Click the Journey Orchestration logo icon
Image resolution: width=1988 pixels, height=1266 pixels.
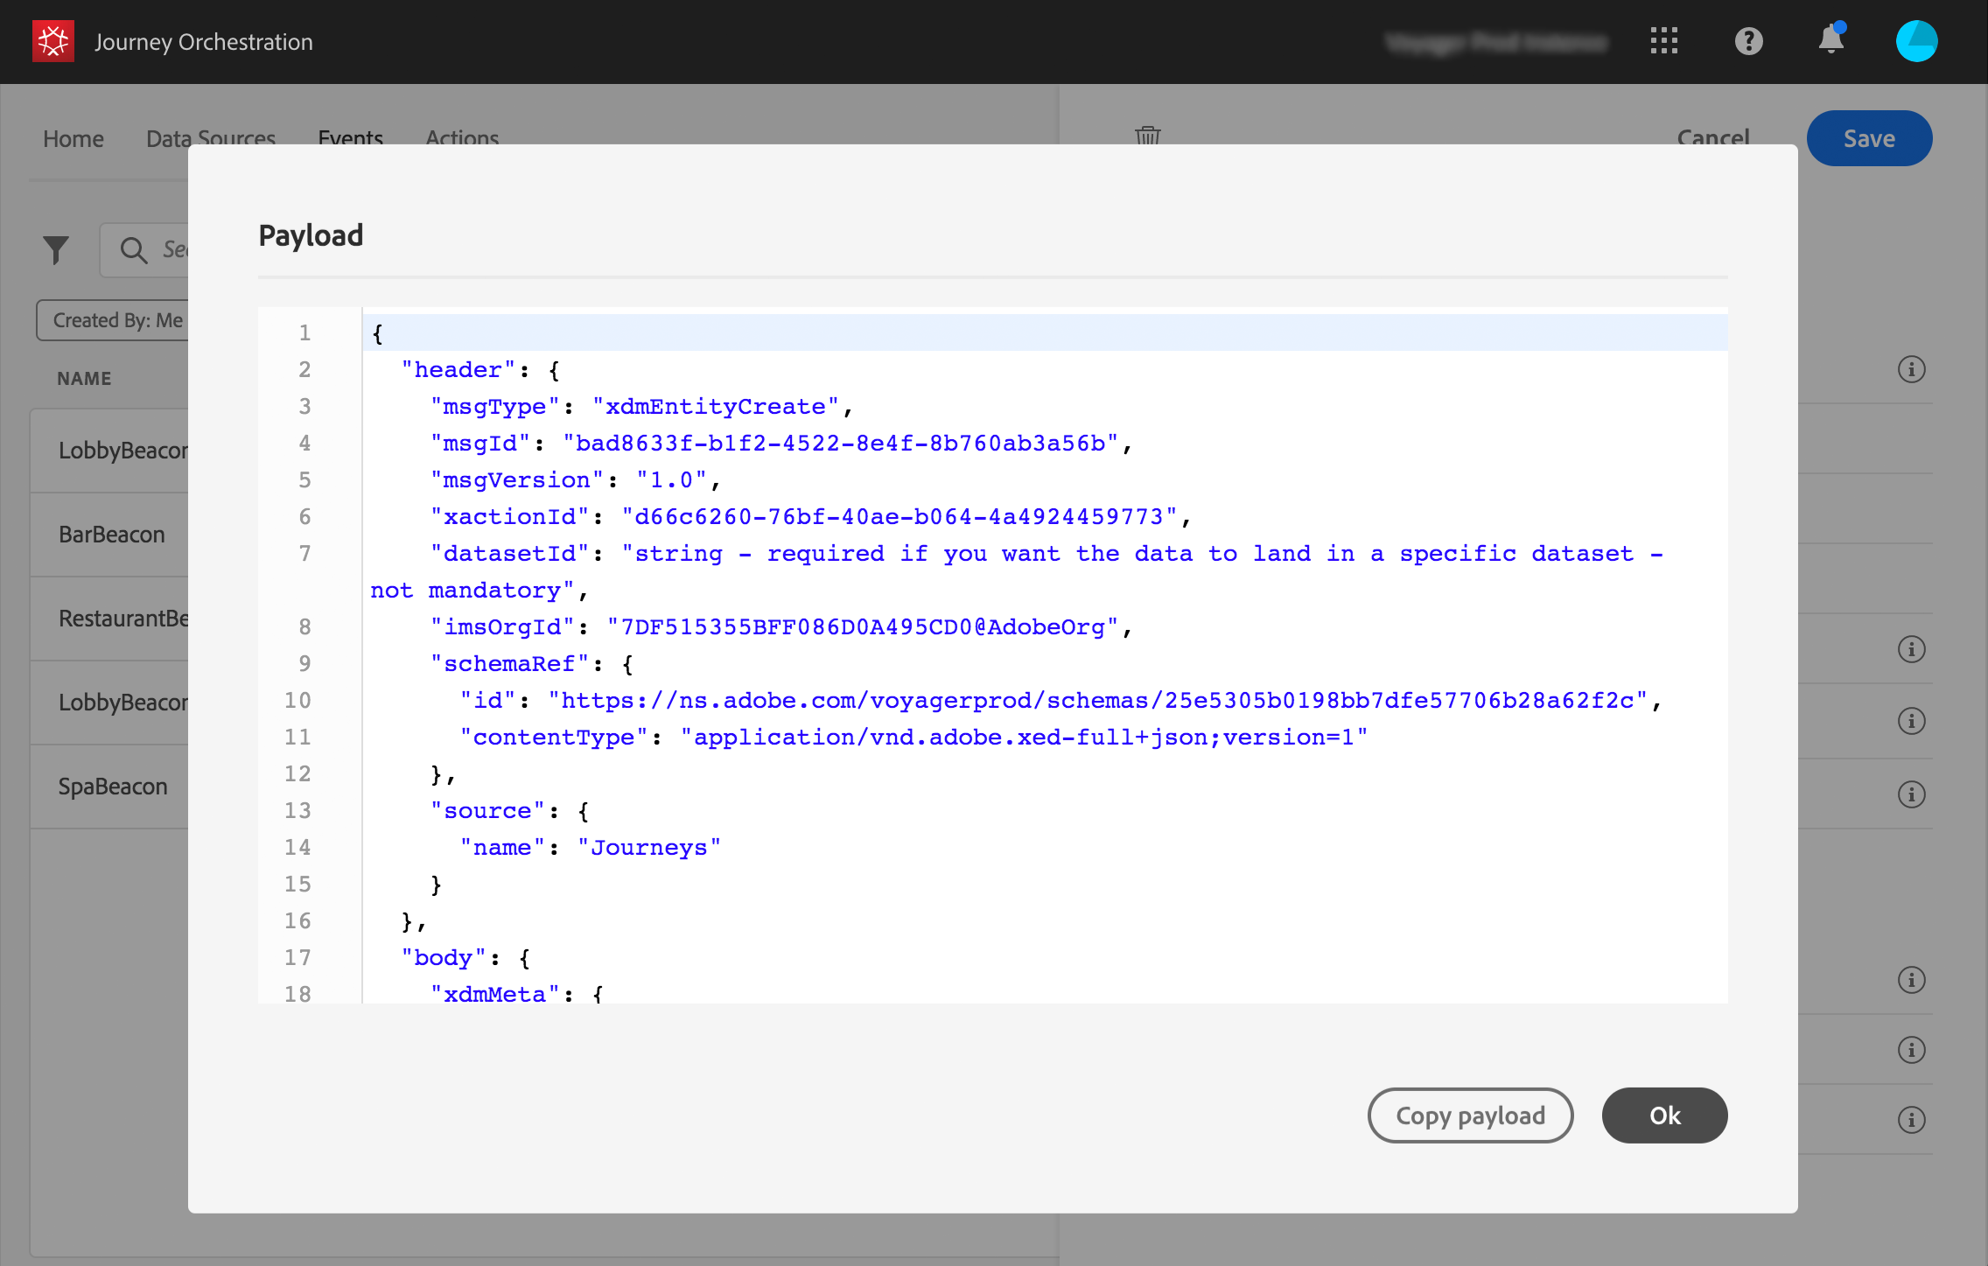(52, 41)
